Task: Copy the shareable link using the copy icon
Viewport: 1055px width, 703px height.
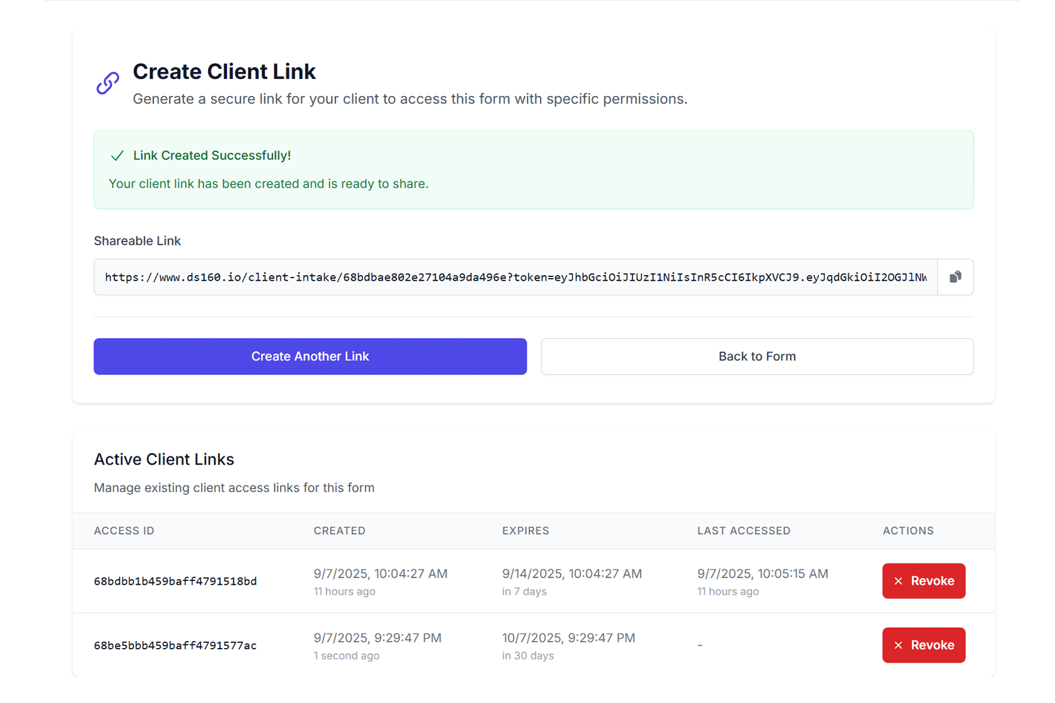Action: coord(955,277)
